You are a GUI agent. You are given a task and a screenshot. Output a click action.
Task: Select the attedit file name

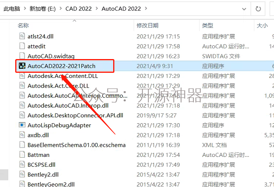point(37,46)
